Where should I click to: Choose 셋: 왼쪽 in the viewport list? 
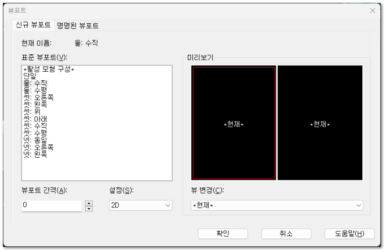click(35, 105)
